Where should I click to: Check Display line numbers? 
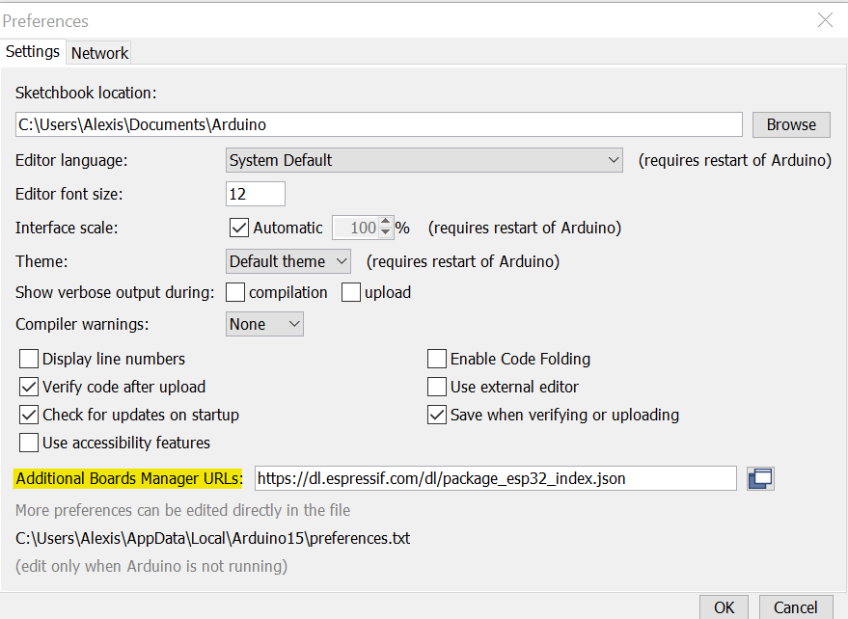point(29,359)
